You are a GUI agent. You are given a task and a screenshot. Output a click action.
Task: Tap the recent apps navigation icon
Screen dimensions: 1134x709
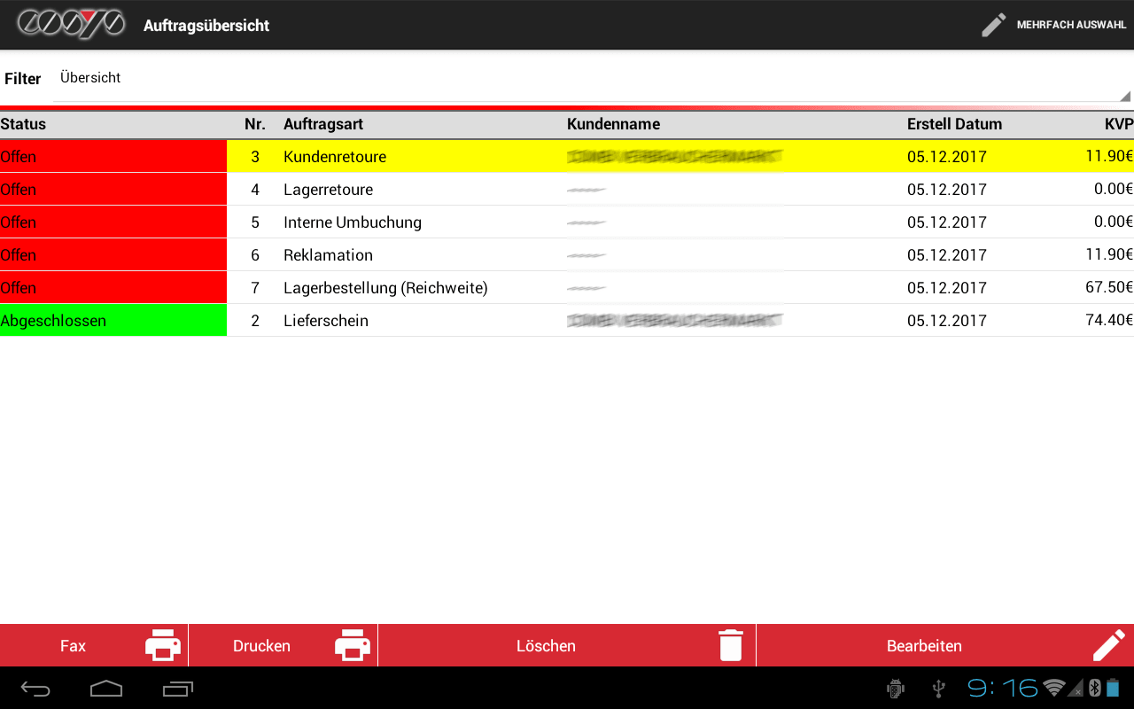(x=177, y=689)
